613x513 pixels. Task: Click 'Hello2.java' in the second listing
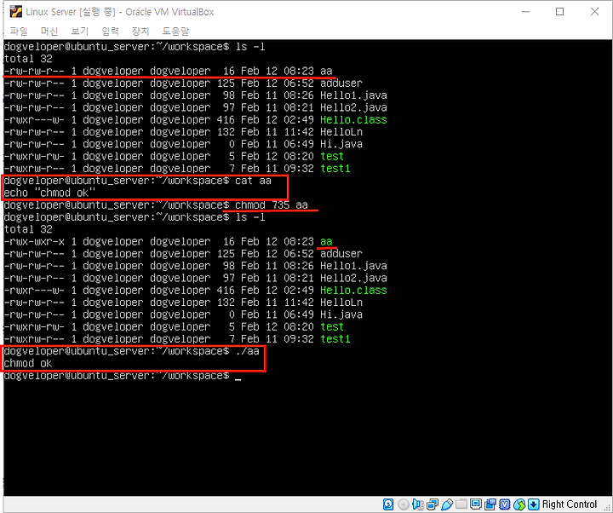pos(353,278)
